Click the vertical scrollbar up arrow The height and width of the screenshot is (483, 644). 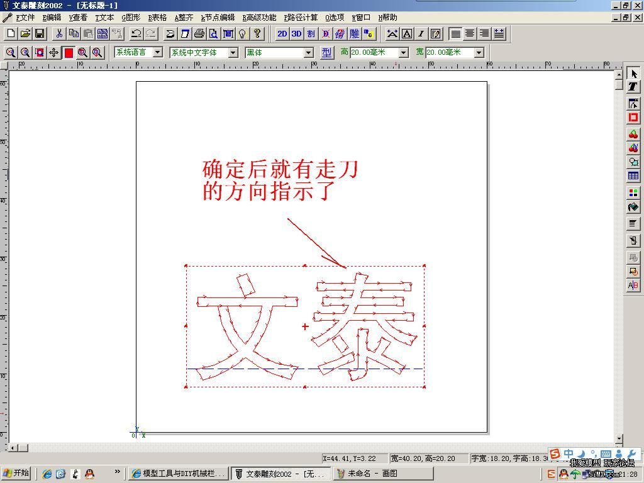click(x=619, y=75)
